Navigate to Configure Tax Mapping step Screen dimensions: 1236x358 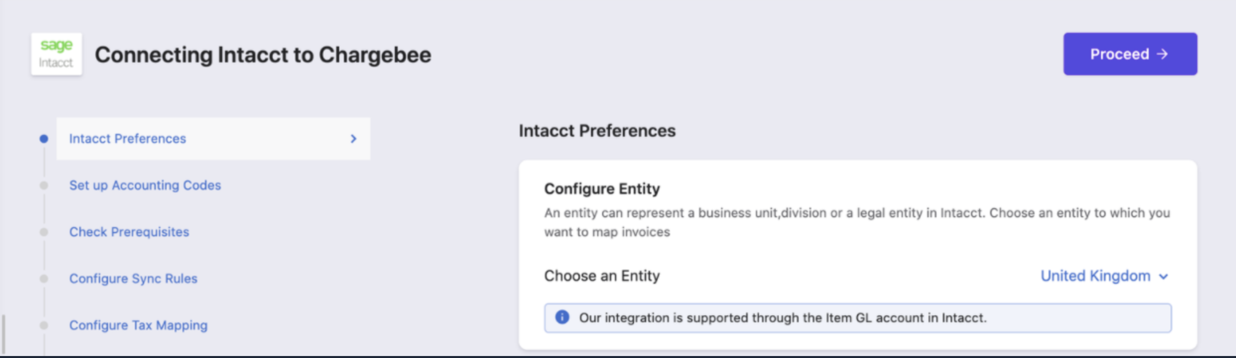pyautogui.click(x=138, y=325)
